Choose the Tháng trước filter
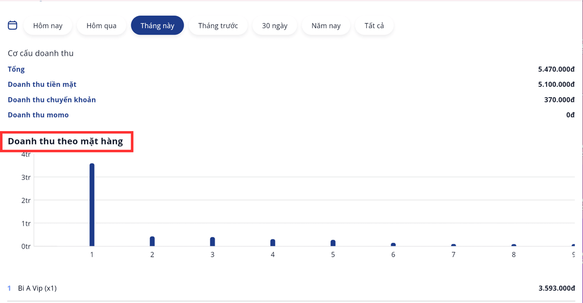This screenshot has width=583, height=303. (x=218, y=26)
